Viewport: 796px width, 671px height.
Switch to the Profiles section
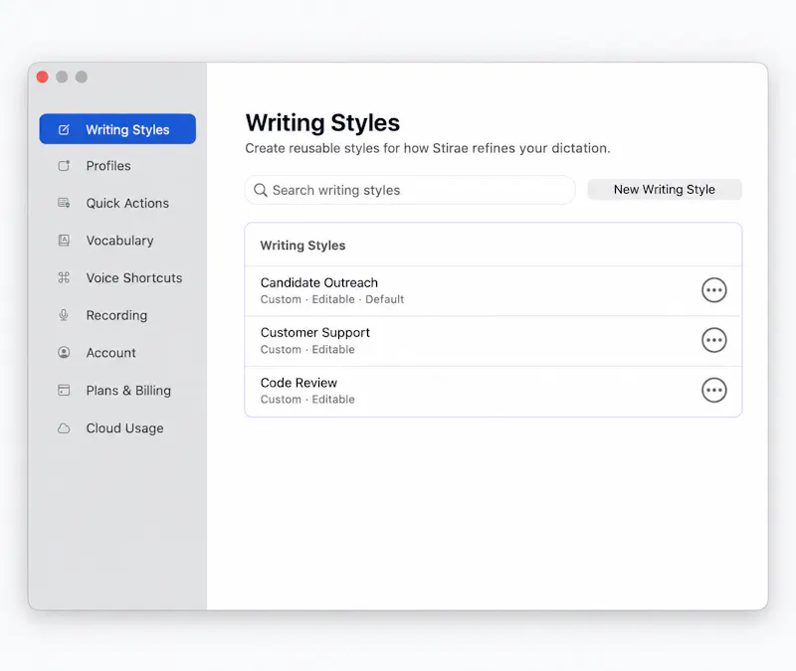tap(117, 166)
